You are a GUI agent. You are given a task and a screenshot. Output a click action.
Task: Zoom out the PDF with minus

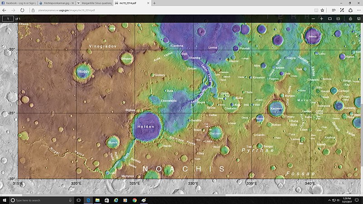(313, 19)
